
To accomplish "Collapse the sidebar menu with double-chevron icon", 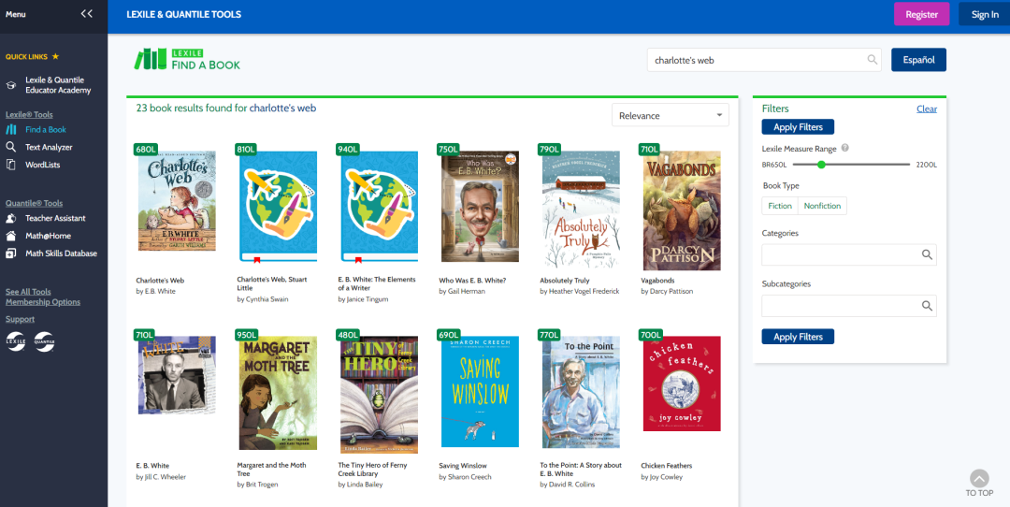I will pos(87,14).
